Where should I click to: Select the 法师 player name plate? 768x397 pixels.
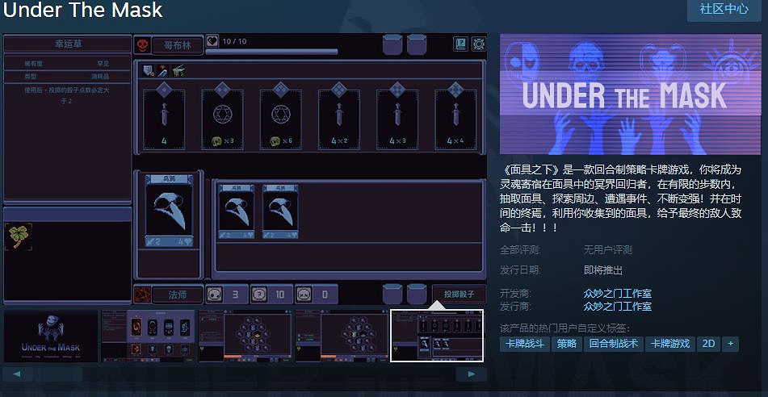pos(178,295)
